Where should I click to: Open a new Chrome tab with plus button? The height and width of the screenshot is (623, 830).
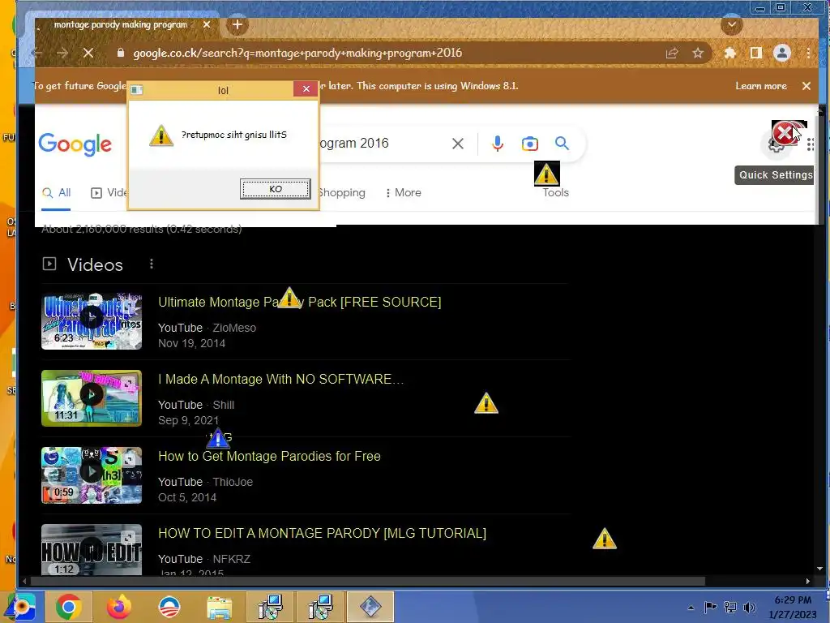click(x=237, y=24)
